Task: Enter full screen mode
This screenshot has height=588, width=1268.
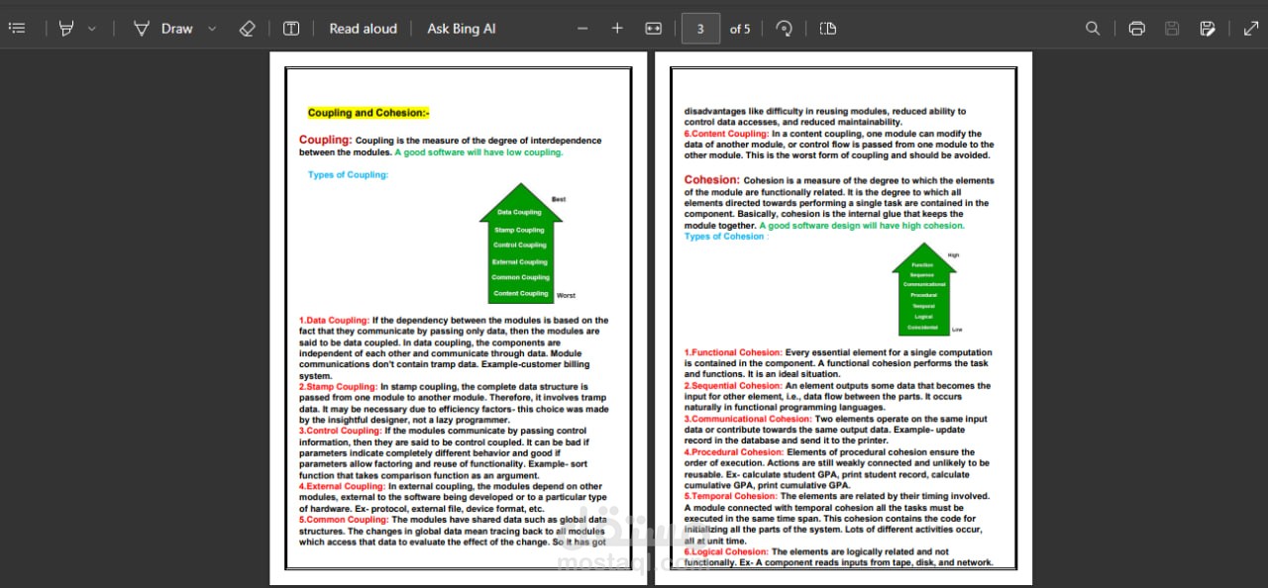Action: pos(1251,29)
